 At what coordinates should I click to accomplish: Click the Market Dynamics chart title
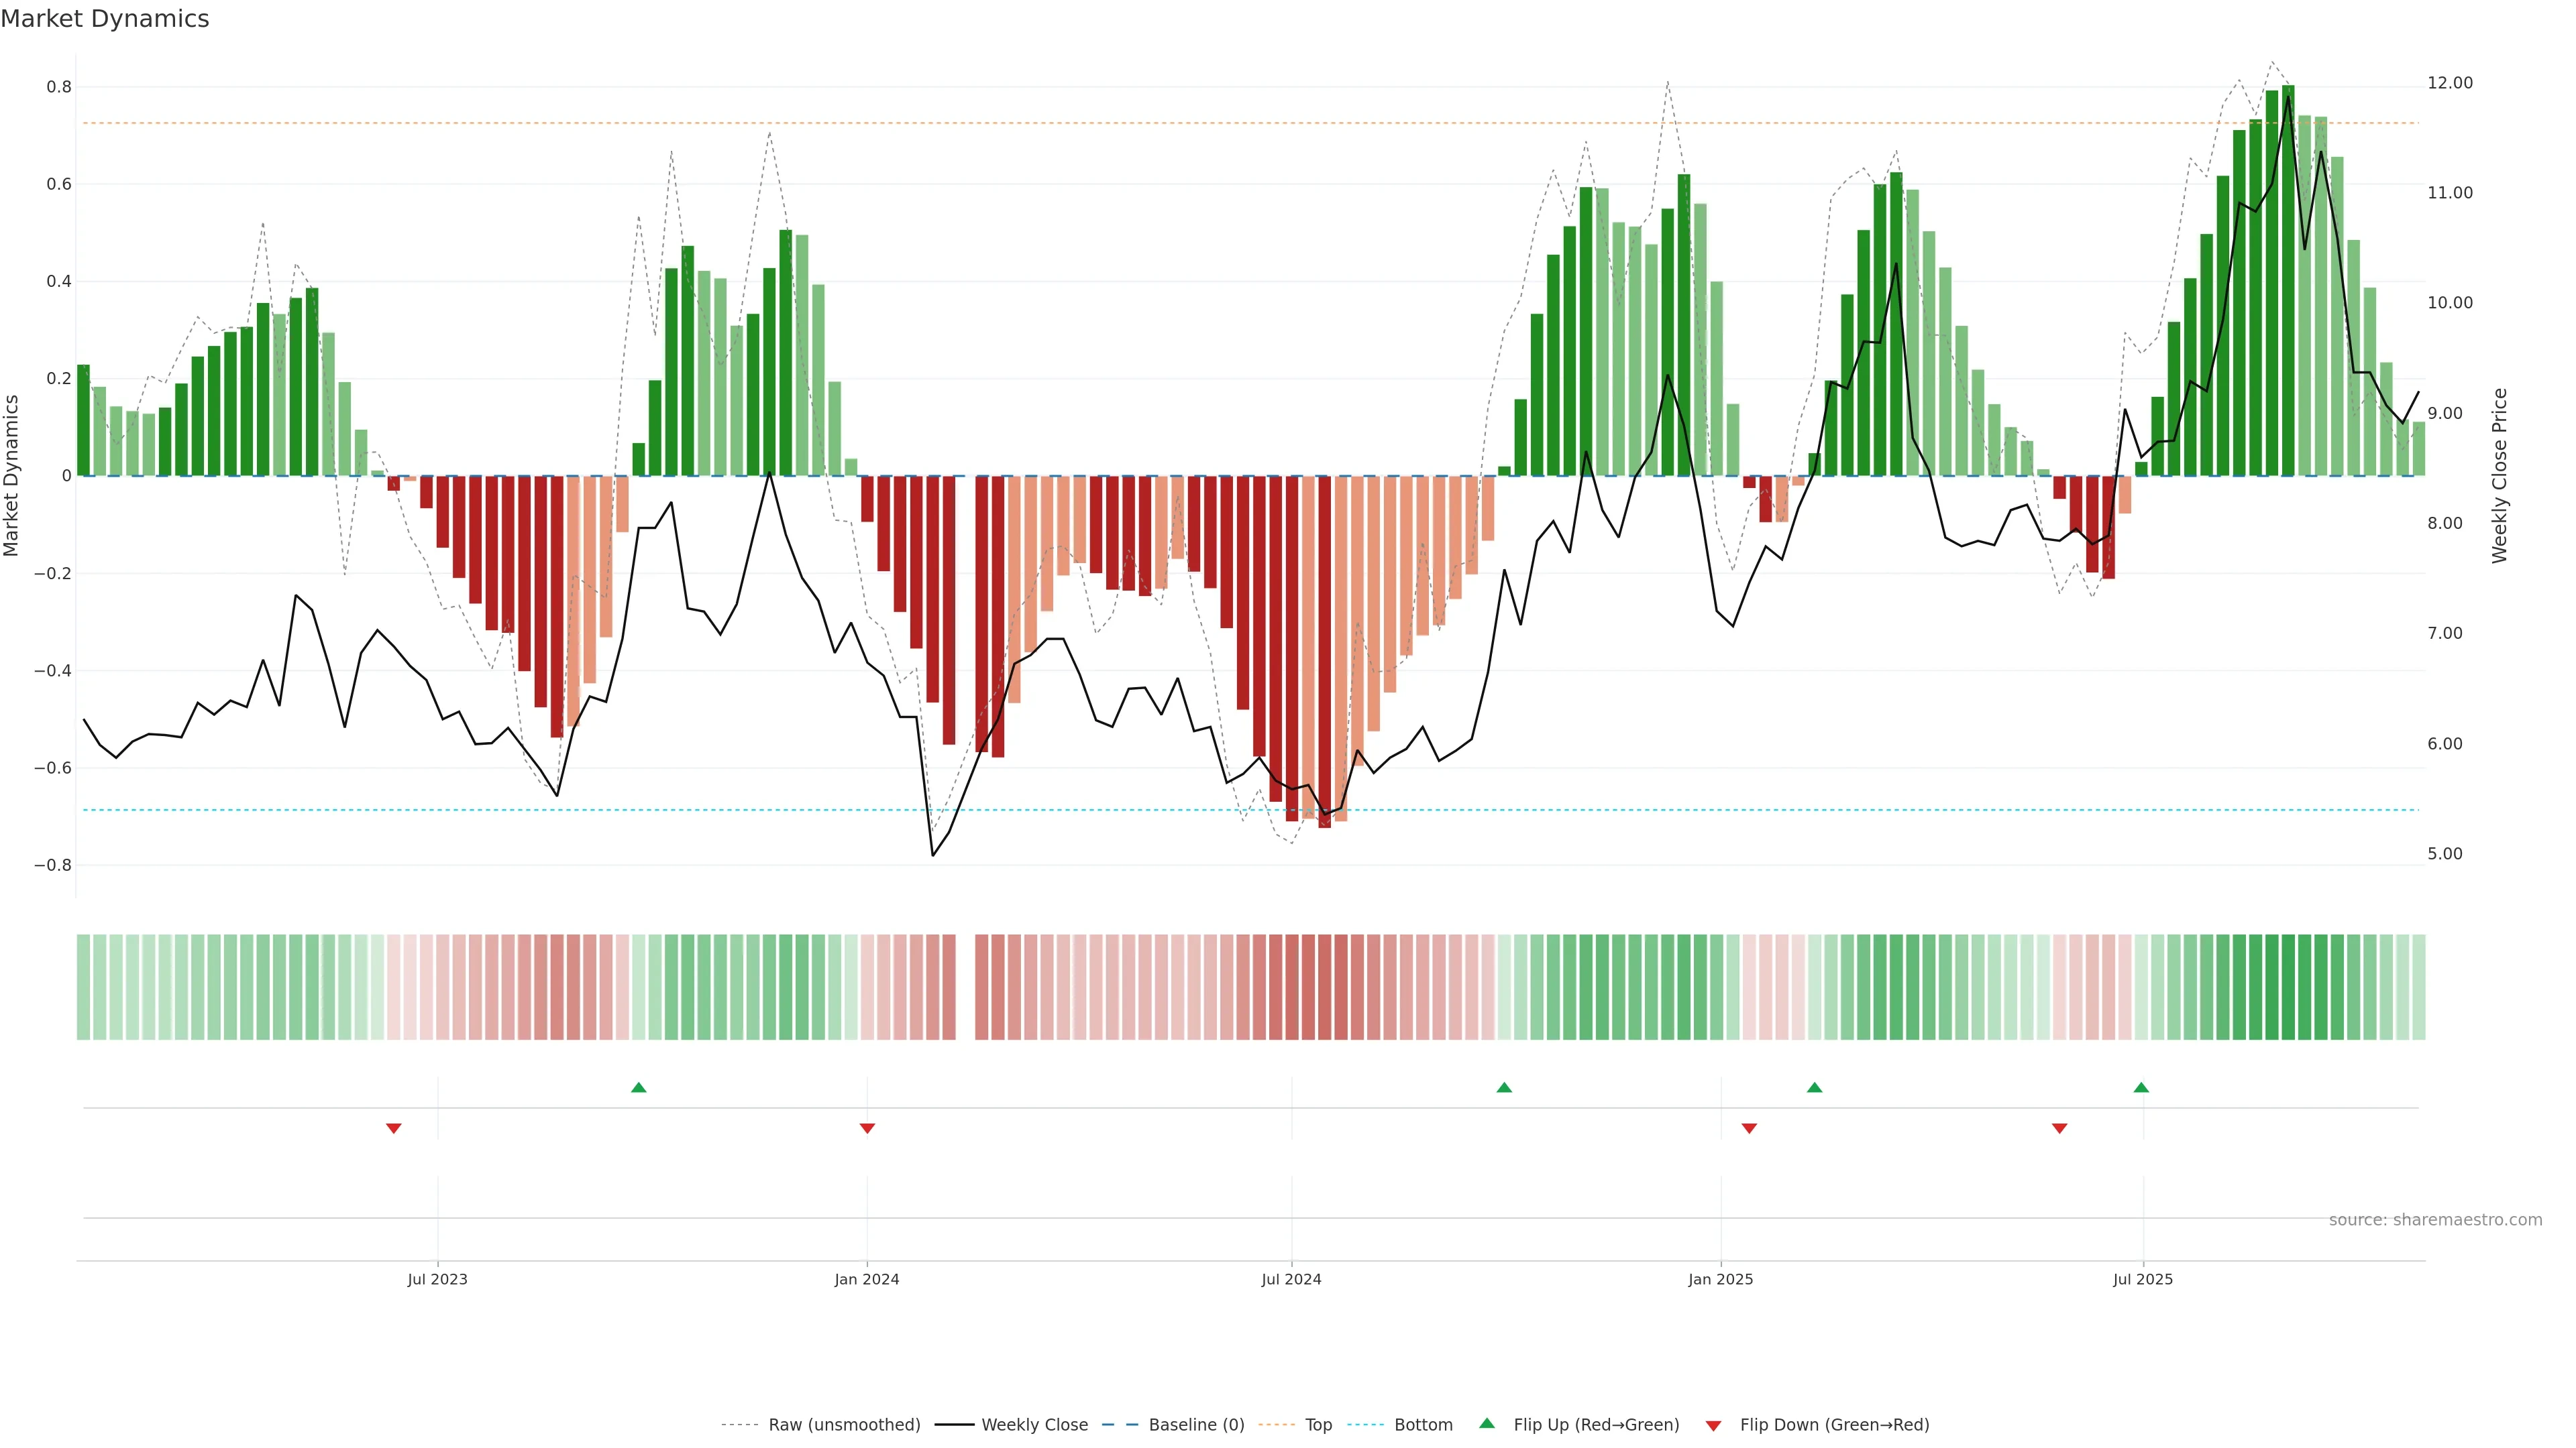coord(105,19)
